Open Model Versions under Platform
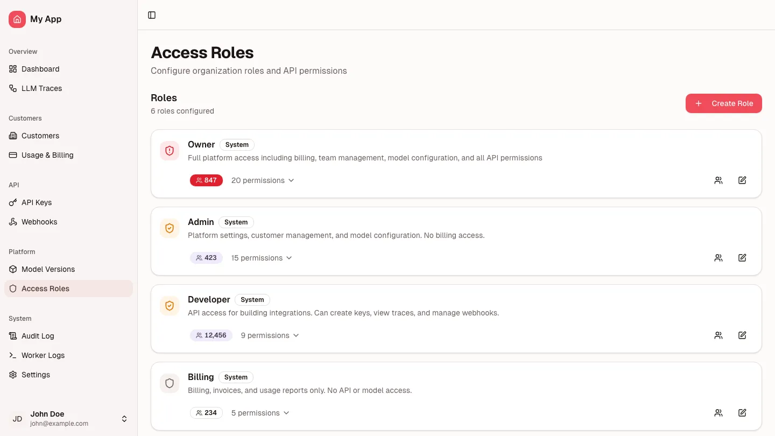 [x=48, y=269]
